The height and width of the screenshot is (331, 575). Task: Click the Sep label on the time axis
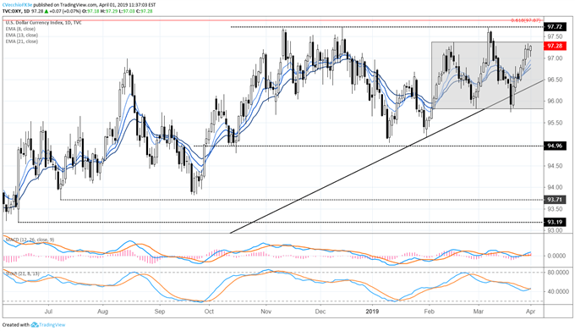click(160, 312)
